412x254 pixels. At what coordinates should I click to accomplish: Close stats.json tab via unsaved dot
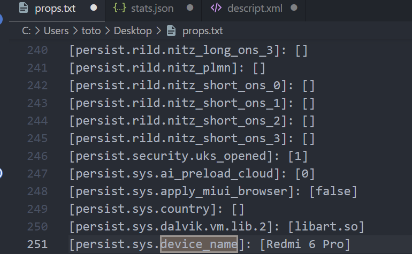tap(190, 8)
